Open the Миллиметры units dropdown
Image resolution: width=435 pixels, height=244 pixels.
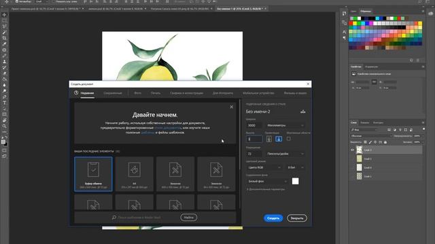[x=285, y=125]
